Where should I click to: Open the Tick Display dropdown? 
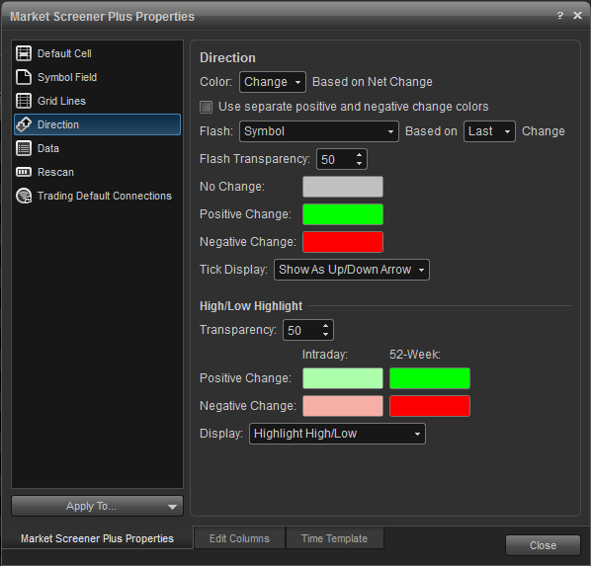(x=351, y=270)
